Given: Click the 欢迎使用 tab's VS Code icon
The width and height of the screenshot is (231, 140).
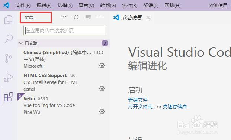Looking at the screenshot, I should click(x=116, y=18).
